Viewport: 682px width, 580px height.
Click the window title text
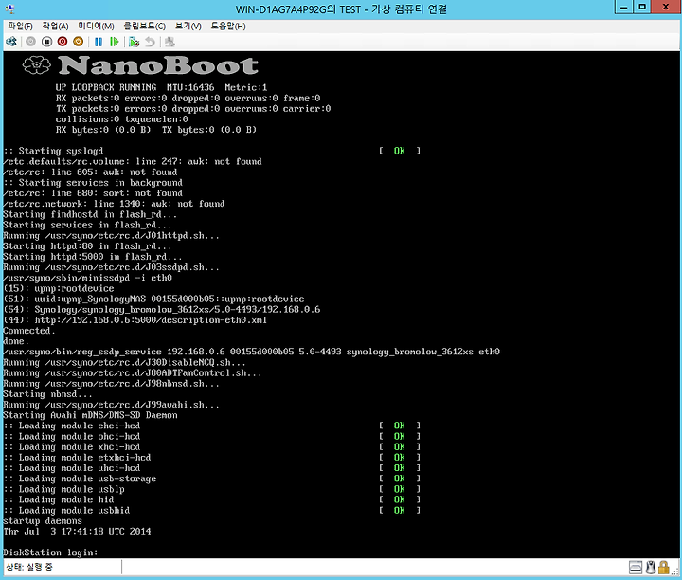[x=341, y=9]
